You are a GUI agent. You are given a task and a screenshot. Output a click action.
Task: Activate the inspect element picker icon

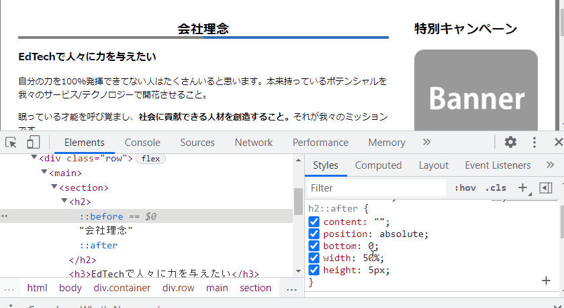click(11, 143)
